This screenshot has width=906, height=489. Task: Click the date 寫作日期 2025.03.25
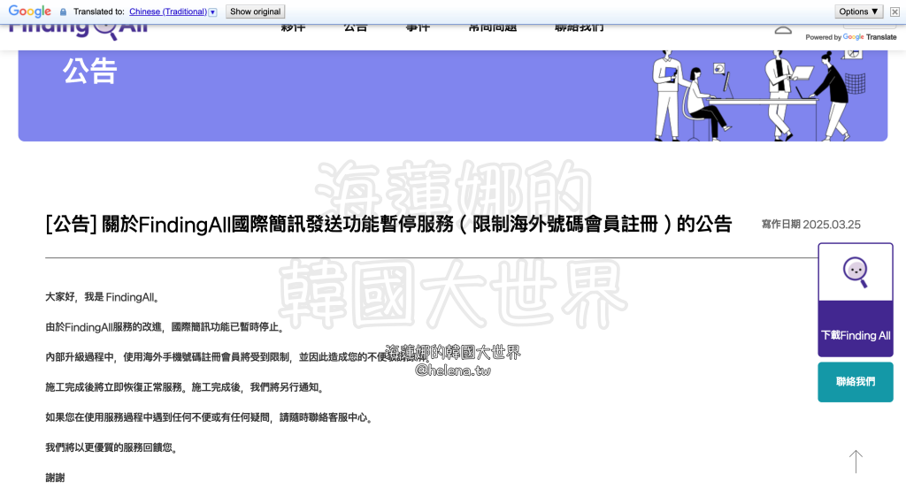point(810,225)
